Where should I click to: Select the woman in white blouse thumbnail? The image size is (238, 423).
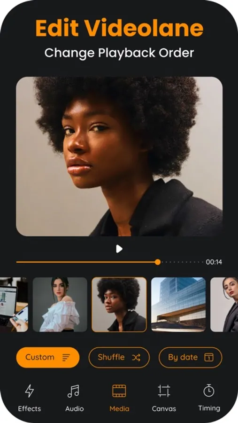(60, 305)
